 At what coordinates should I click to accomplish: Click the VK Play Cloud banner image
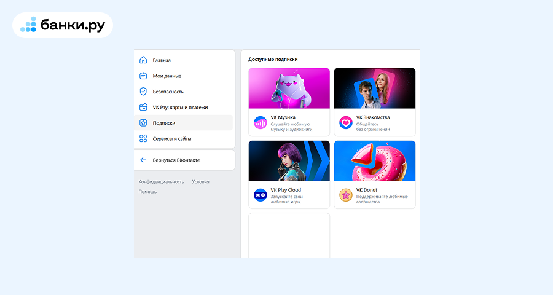[289, 161]
